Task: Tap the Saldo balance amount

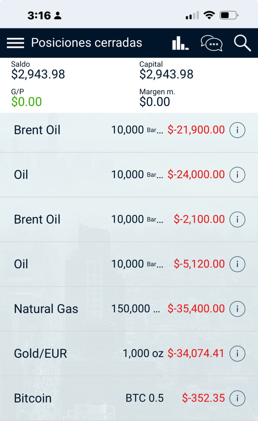Action: (x=38, y=74)
